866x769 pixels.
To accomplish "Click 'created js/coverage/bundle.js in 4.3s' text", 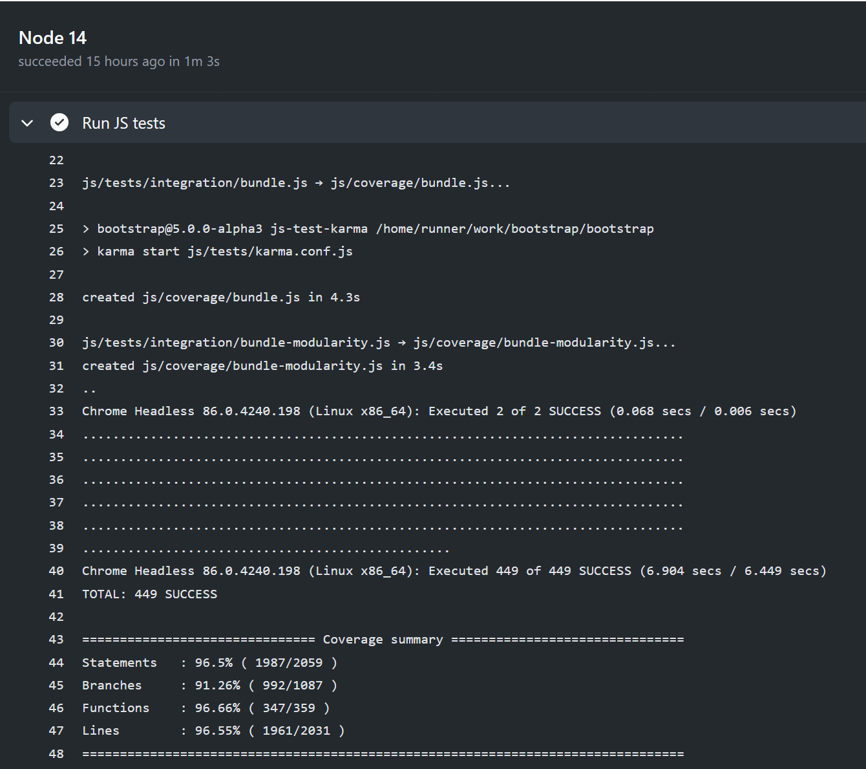I will click(221, 297).
